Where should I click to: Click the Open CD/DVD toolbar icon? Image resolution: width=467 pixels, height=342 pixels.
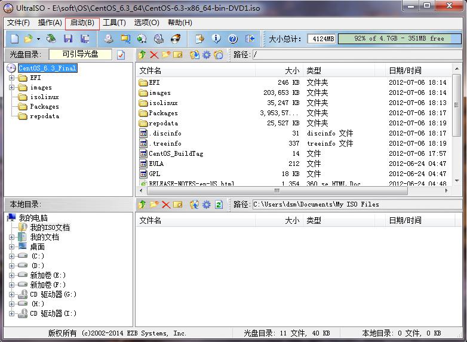51,39
